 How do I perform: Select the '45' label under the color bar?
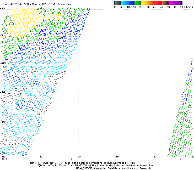pos(175,7)
